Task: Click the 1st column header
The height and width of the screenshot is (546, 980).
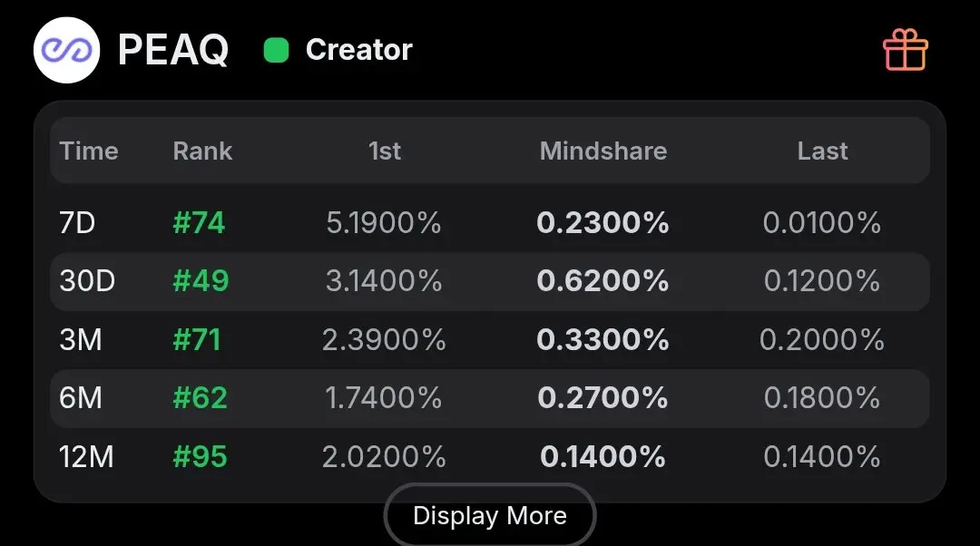Action: coord(385,151)
